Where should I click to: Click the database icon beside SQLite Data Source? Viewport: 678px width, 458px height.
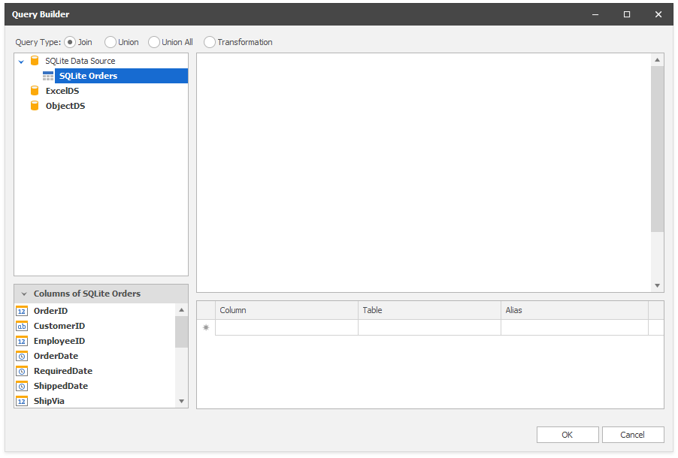(34, 60)
